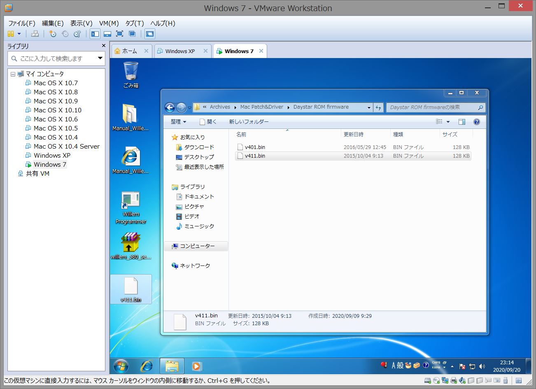536x389 pixels.
Task: Close the Windows 7 VM tab
Action: 261,51
